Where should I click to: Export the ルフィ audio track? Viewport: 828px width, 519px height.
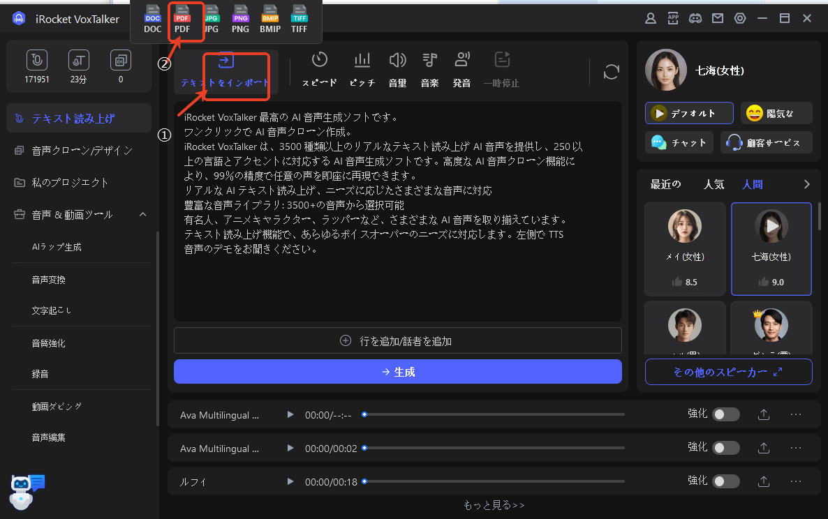pyautogui.click(x=764, y=481)
